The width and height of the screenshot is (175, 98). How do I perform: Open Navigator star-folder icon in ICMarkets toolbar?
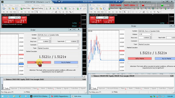[x=13, y=8]
